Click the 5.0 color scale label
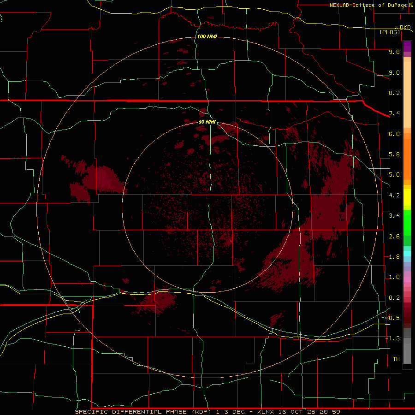This screenshot has height=415, width=415. click(394, 175)
